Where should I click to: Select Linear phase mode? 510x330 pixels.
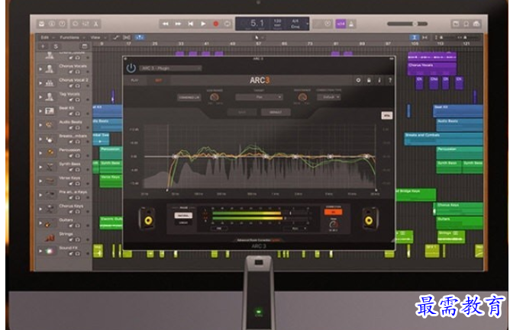pos(183,223)
